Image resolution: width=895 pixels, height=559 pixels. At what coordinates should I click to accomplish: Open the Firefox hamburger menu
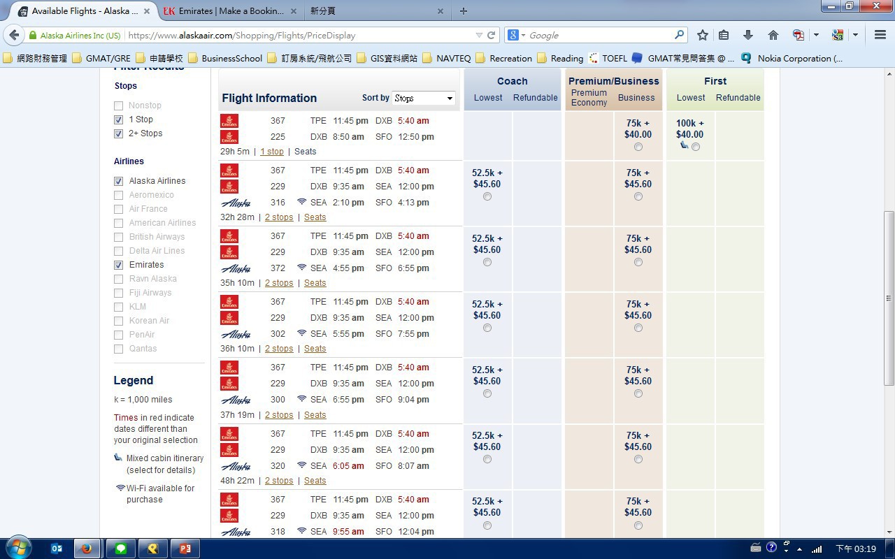(x=880, y=35)
